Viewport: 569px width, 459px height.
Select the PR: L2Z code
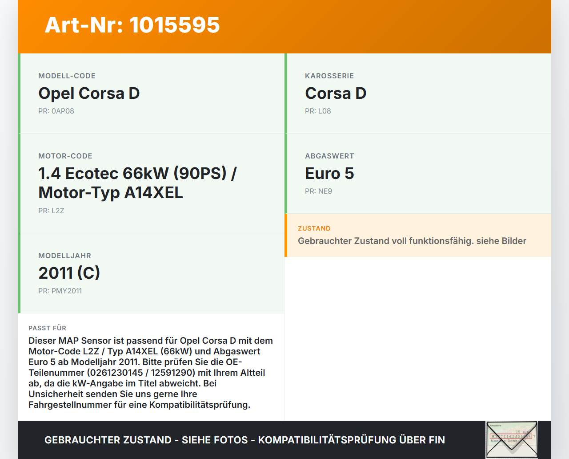pyautogui.click(x=51, y=211)
